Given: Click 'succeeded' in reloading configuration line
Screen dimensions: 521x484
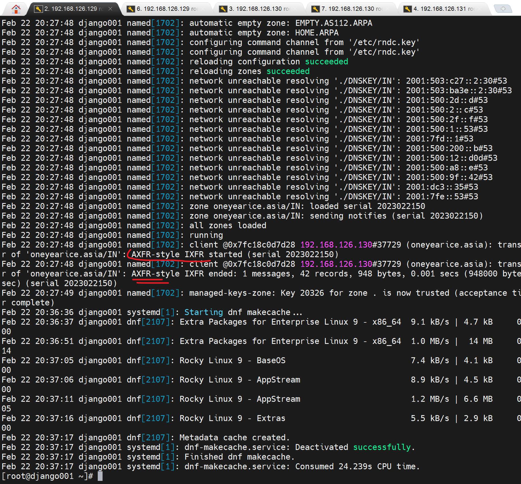Looking at the screenshot, I should click(326, 62).
